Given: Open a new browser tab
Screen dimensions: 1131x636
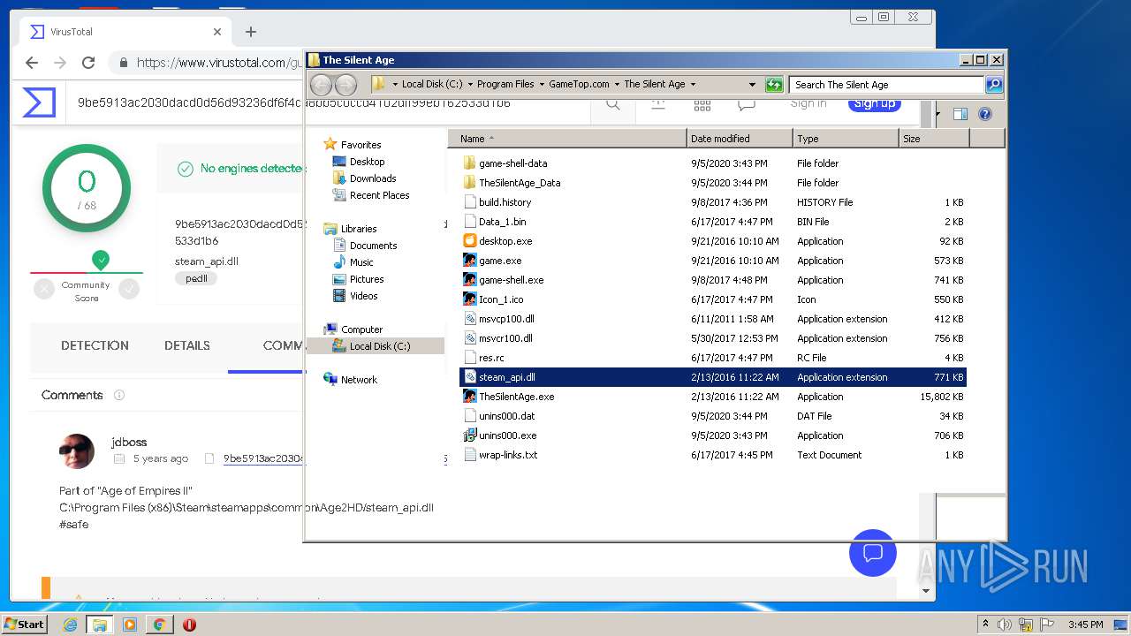Looking at the screenshot, I should point(251,32).
